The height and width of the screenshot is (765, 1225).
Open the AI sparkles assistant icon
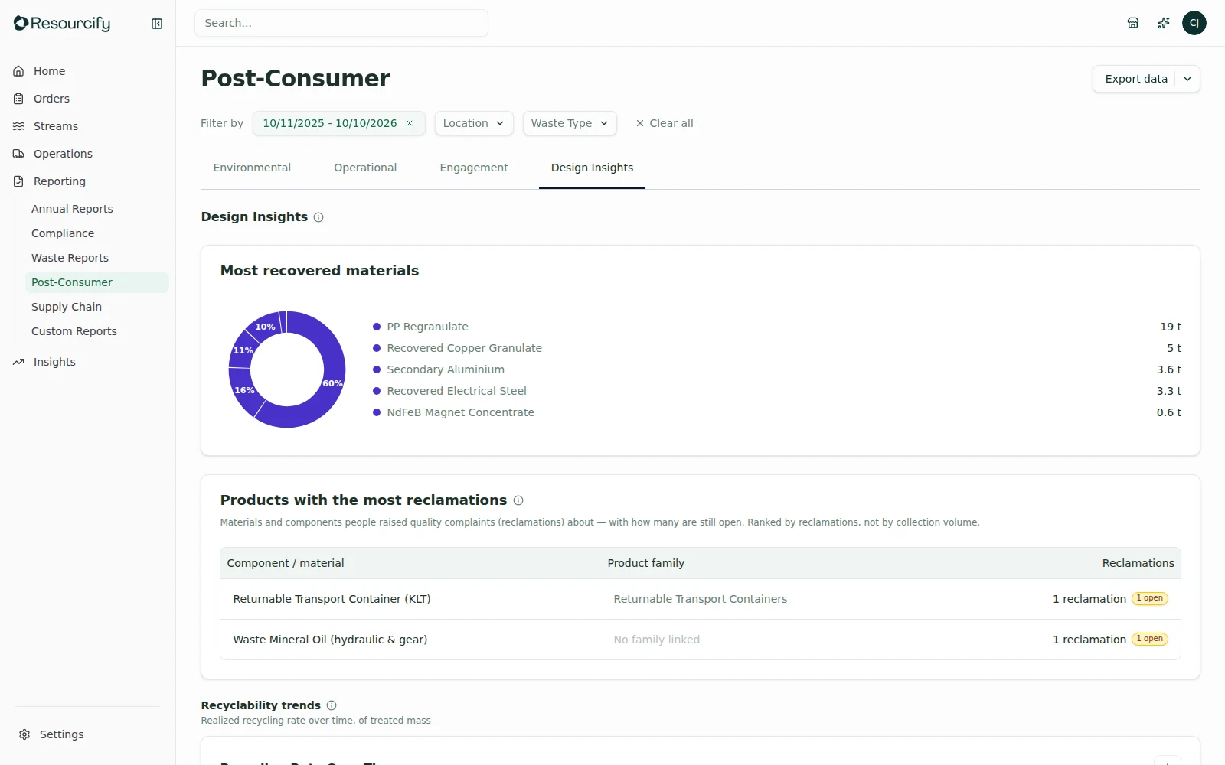1164,23
